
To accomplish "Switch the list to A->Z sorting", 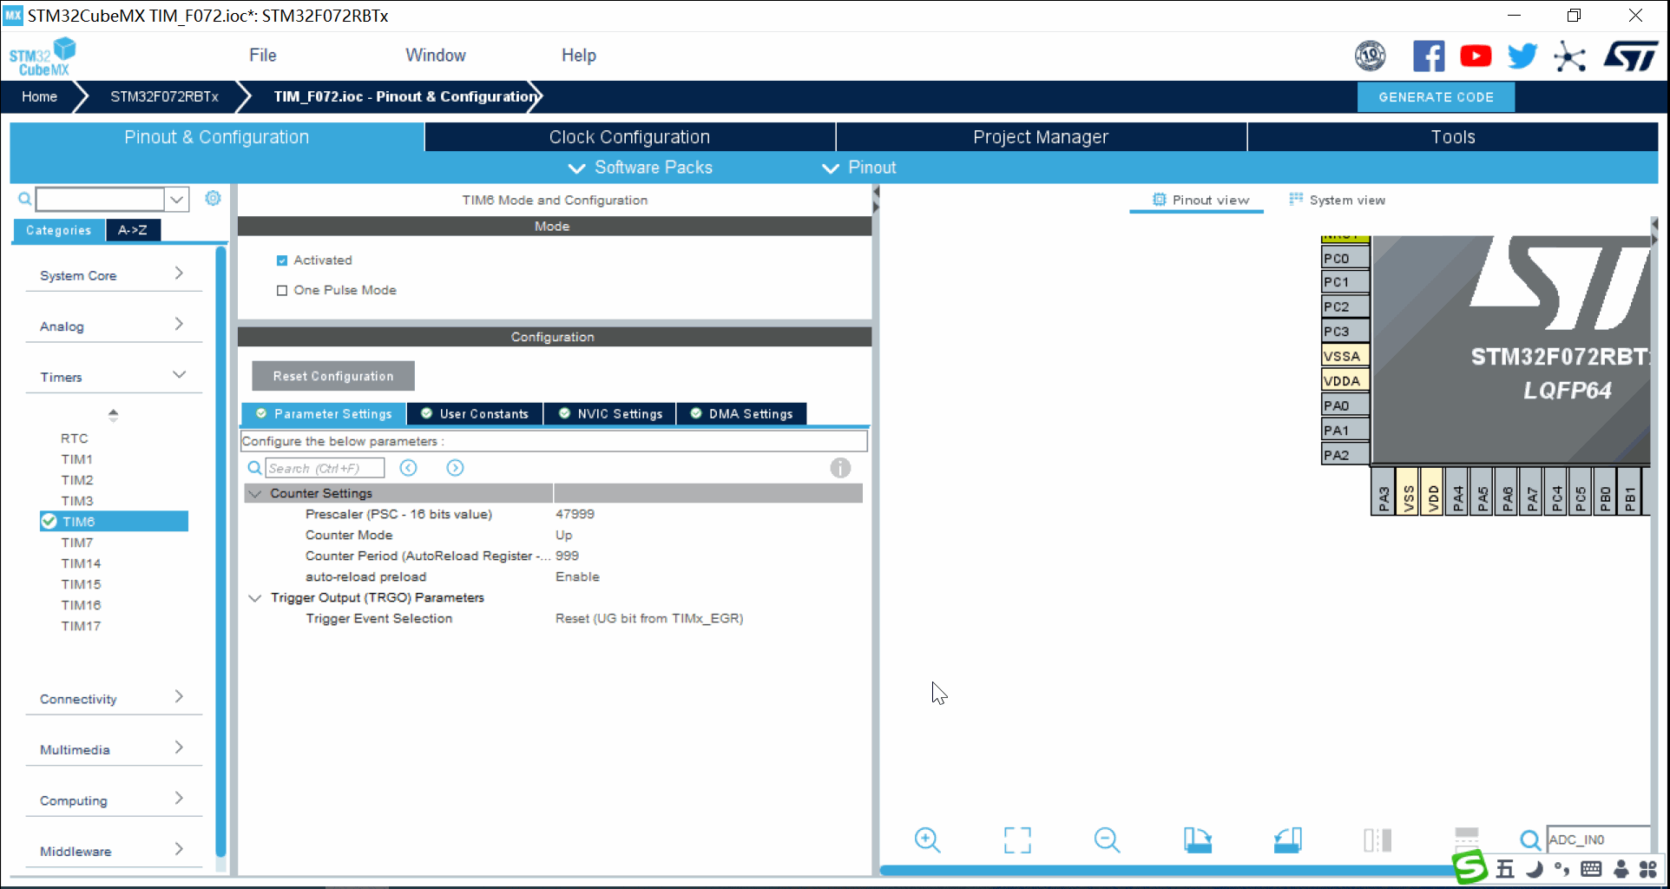I will (133, 230).
